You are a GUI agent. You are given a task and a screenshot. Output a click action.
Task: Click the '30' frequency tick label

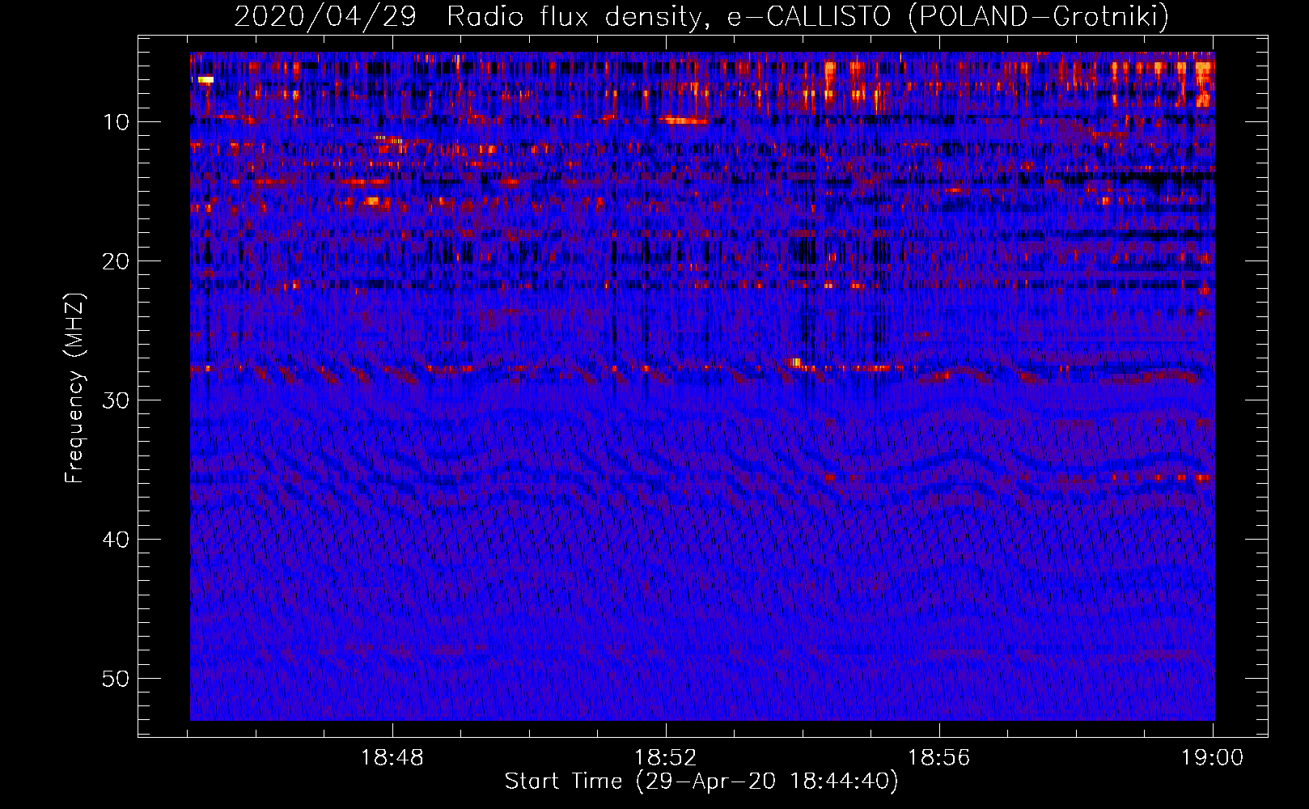point(116,400)
